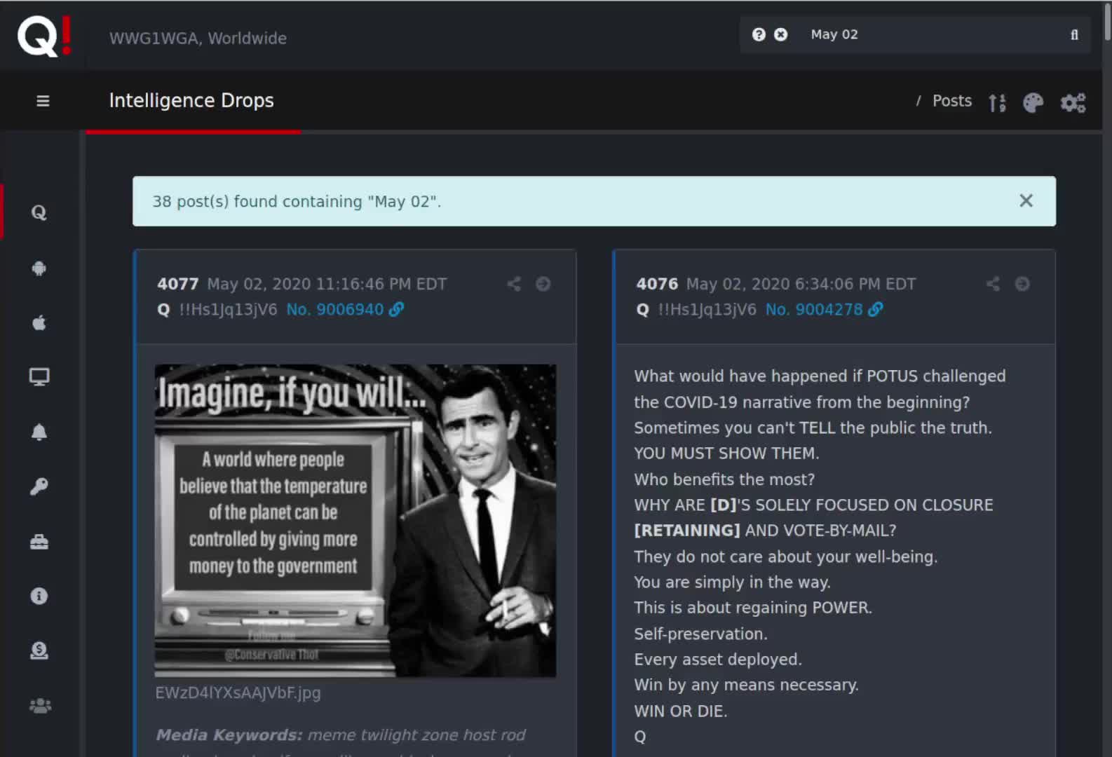Click timestamp May 02, 2020 6:34:06 PM EDT
The height and width of the screenshot is (757, 1112).
point(801,284)
